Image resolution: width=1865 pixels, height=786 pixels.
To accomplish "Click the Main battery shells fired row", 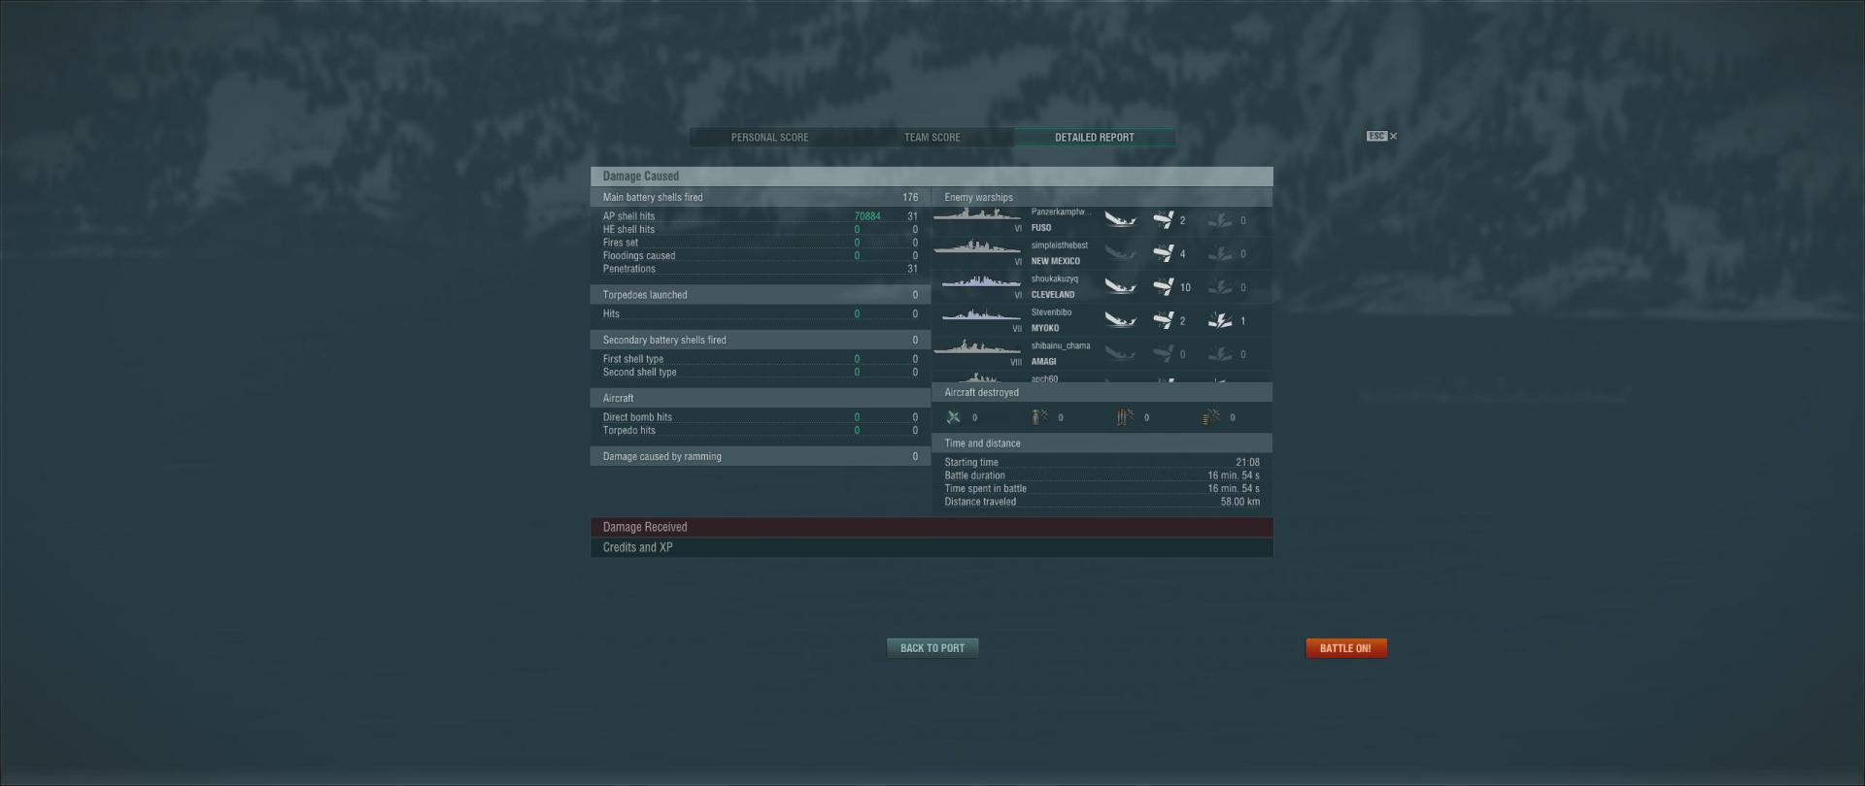I will 761,197.
